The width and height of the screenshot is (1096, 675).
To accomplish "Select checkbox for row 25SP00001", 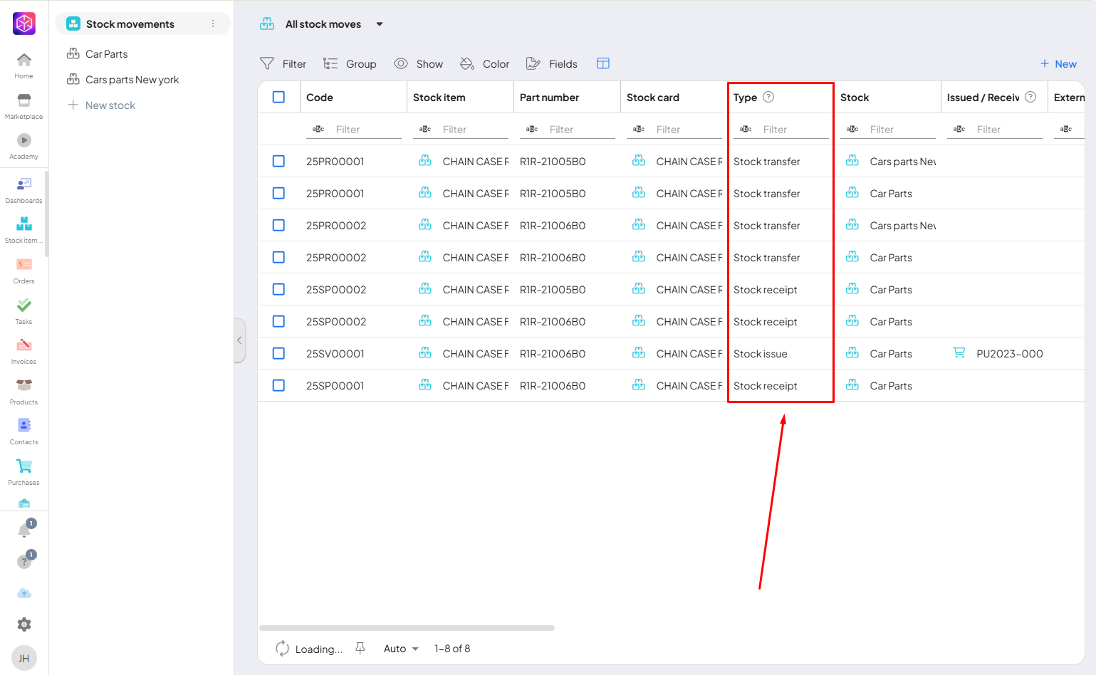I will pos(278,386).
